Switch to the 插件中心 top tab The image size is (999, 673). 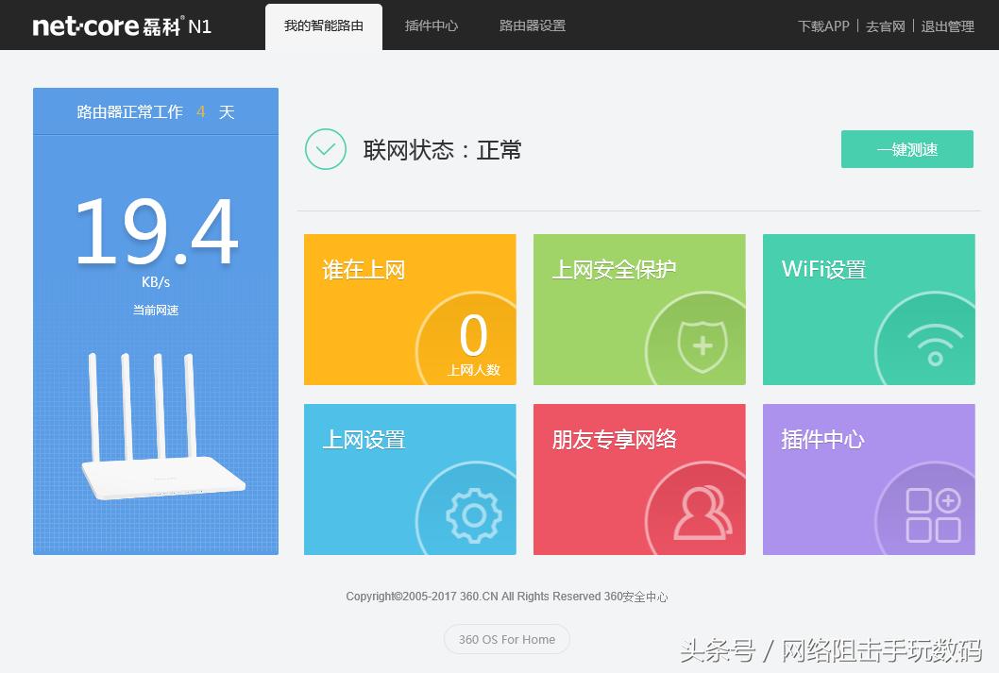431,25
